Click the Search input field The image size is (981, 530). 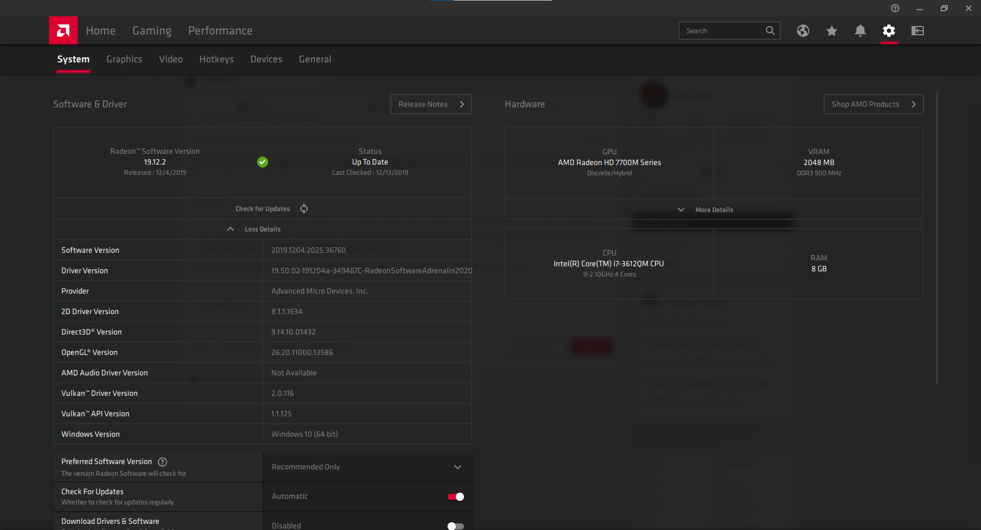pyautogui.click(x=722, y=31)
